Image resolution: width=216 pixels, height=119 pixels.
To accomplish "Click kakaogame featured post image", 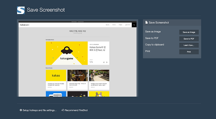I will pos(67,53).
